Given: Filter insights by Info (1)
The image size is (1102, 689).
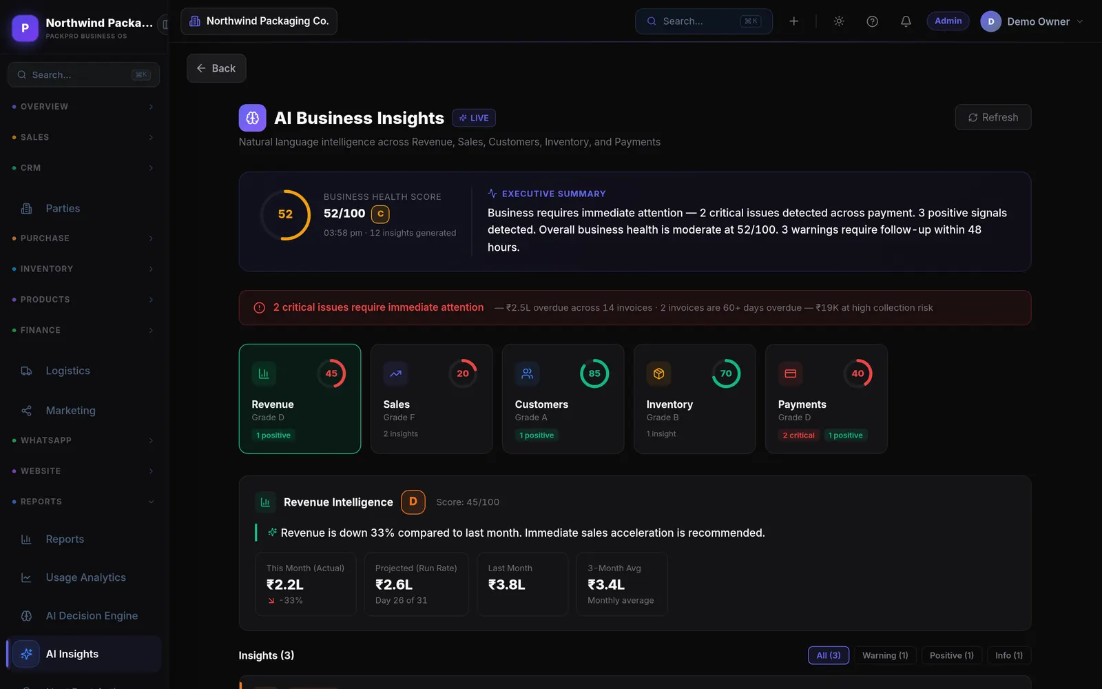Looking at the screenshot, I should (1008, 655).
